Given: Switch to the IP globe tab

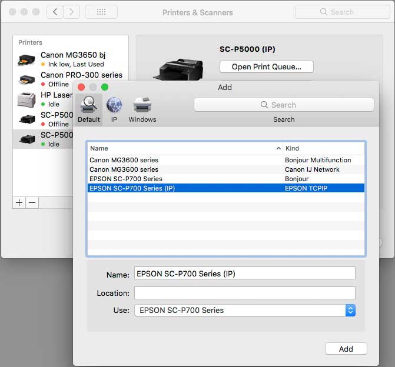Looking at the screenshot, I should [x=114, y=109].
